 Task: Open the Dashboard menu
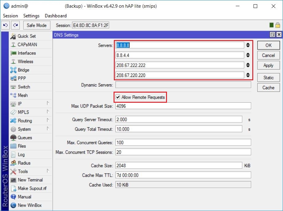tap(56, 16)
